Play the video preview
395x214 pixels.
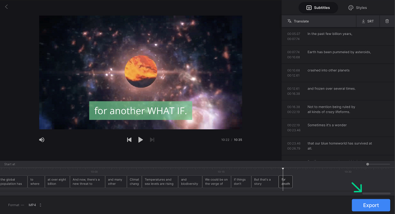141,140
